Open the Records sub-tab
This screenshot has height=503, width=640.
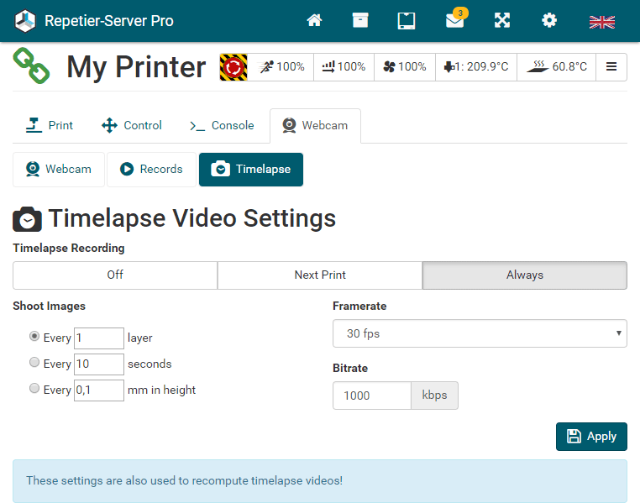[151, 170]
